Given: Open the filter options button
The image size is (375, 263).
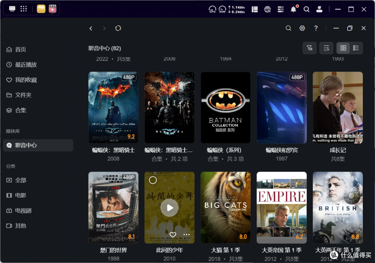Looking at the screenshot, I should 309,48.
